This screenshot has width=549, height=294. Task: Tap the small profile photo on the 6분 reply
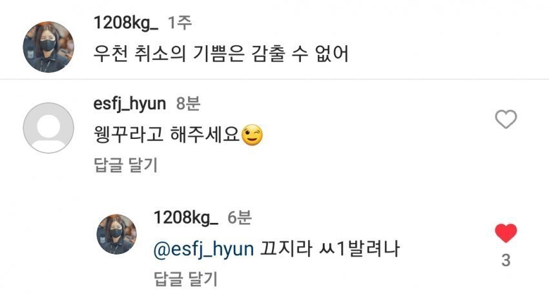(x=117, y=234)
